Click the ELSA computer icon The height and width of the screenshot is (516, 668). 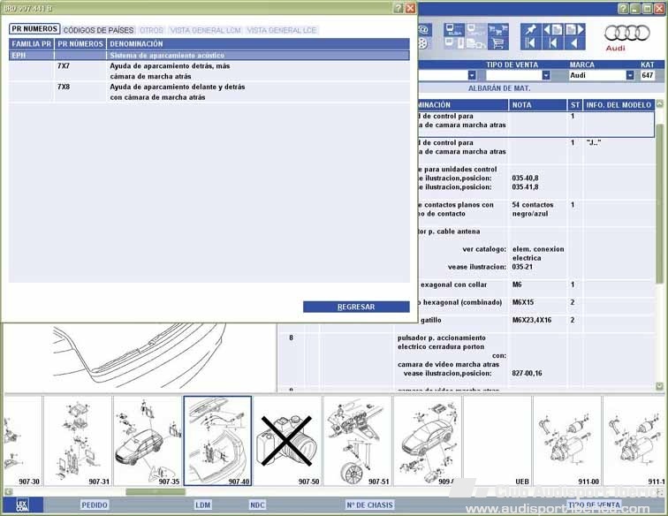(x=452, y=29)
